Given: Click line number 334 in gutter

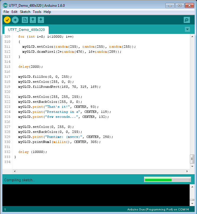Looking at the screenshot, I should point(7,162).
